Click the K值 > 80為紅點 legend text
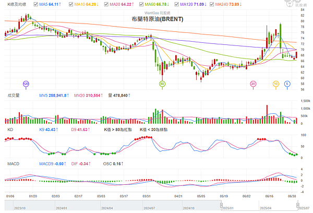313x213 pixels. click(118, 129)
